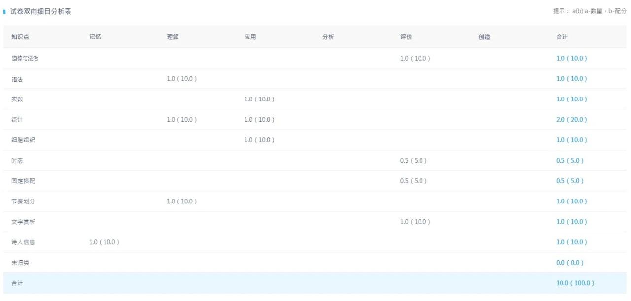The height and width of the screenshot is (301, 631).
Task: Select the 评价 column header
Action: pyautogui.click(x=406, y=37)
